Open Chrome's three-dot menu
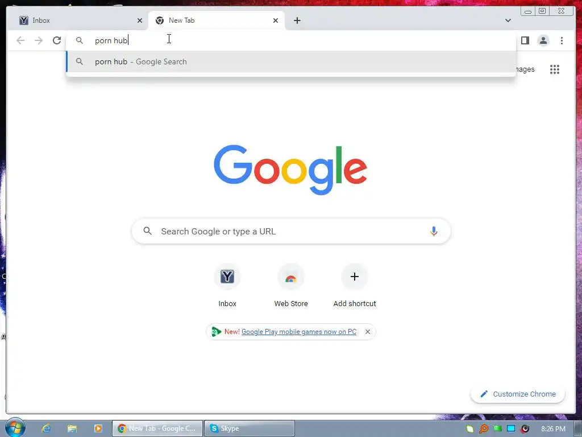Screen dimensions: 582x437 coord(562,40)
